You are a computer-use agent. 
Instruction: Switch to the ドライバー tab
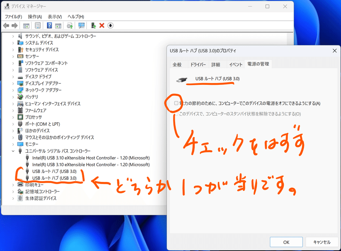point(198,65)
